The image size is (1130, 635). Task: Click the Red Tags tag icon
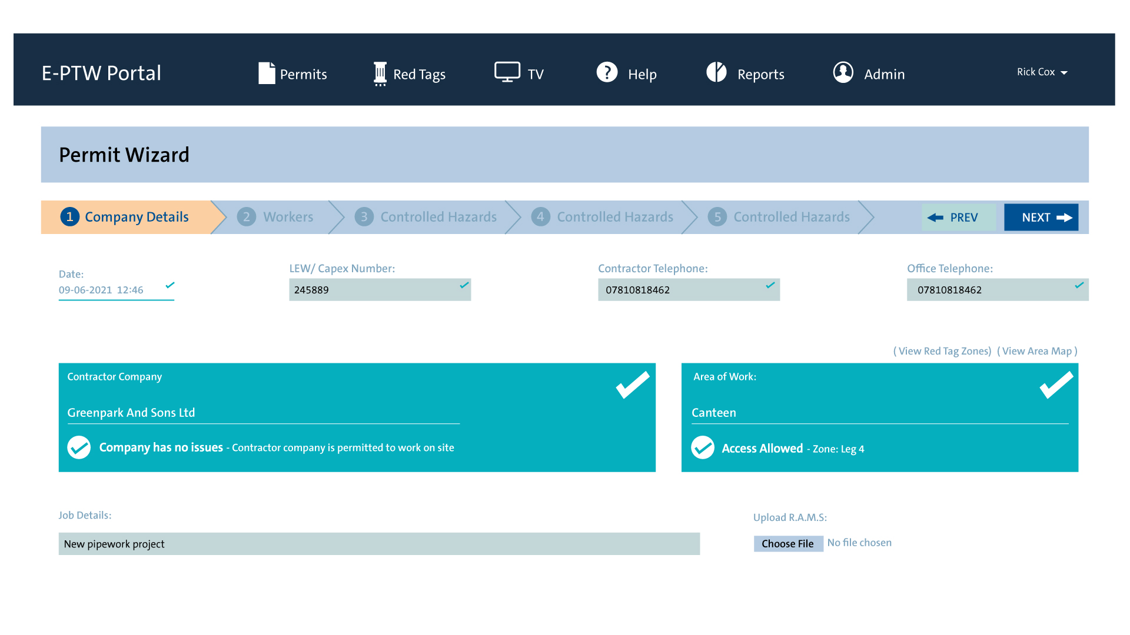380,74
